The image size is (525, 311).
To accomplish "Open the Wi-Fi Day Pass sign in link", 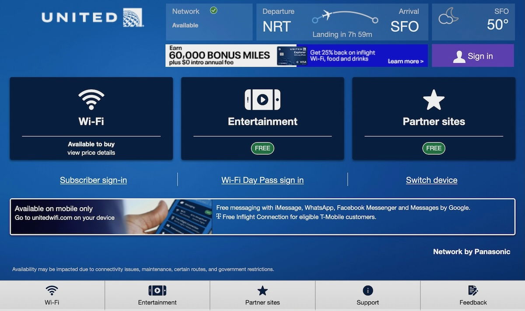I will (262, 180).
